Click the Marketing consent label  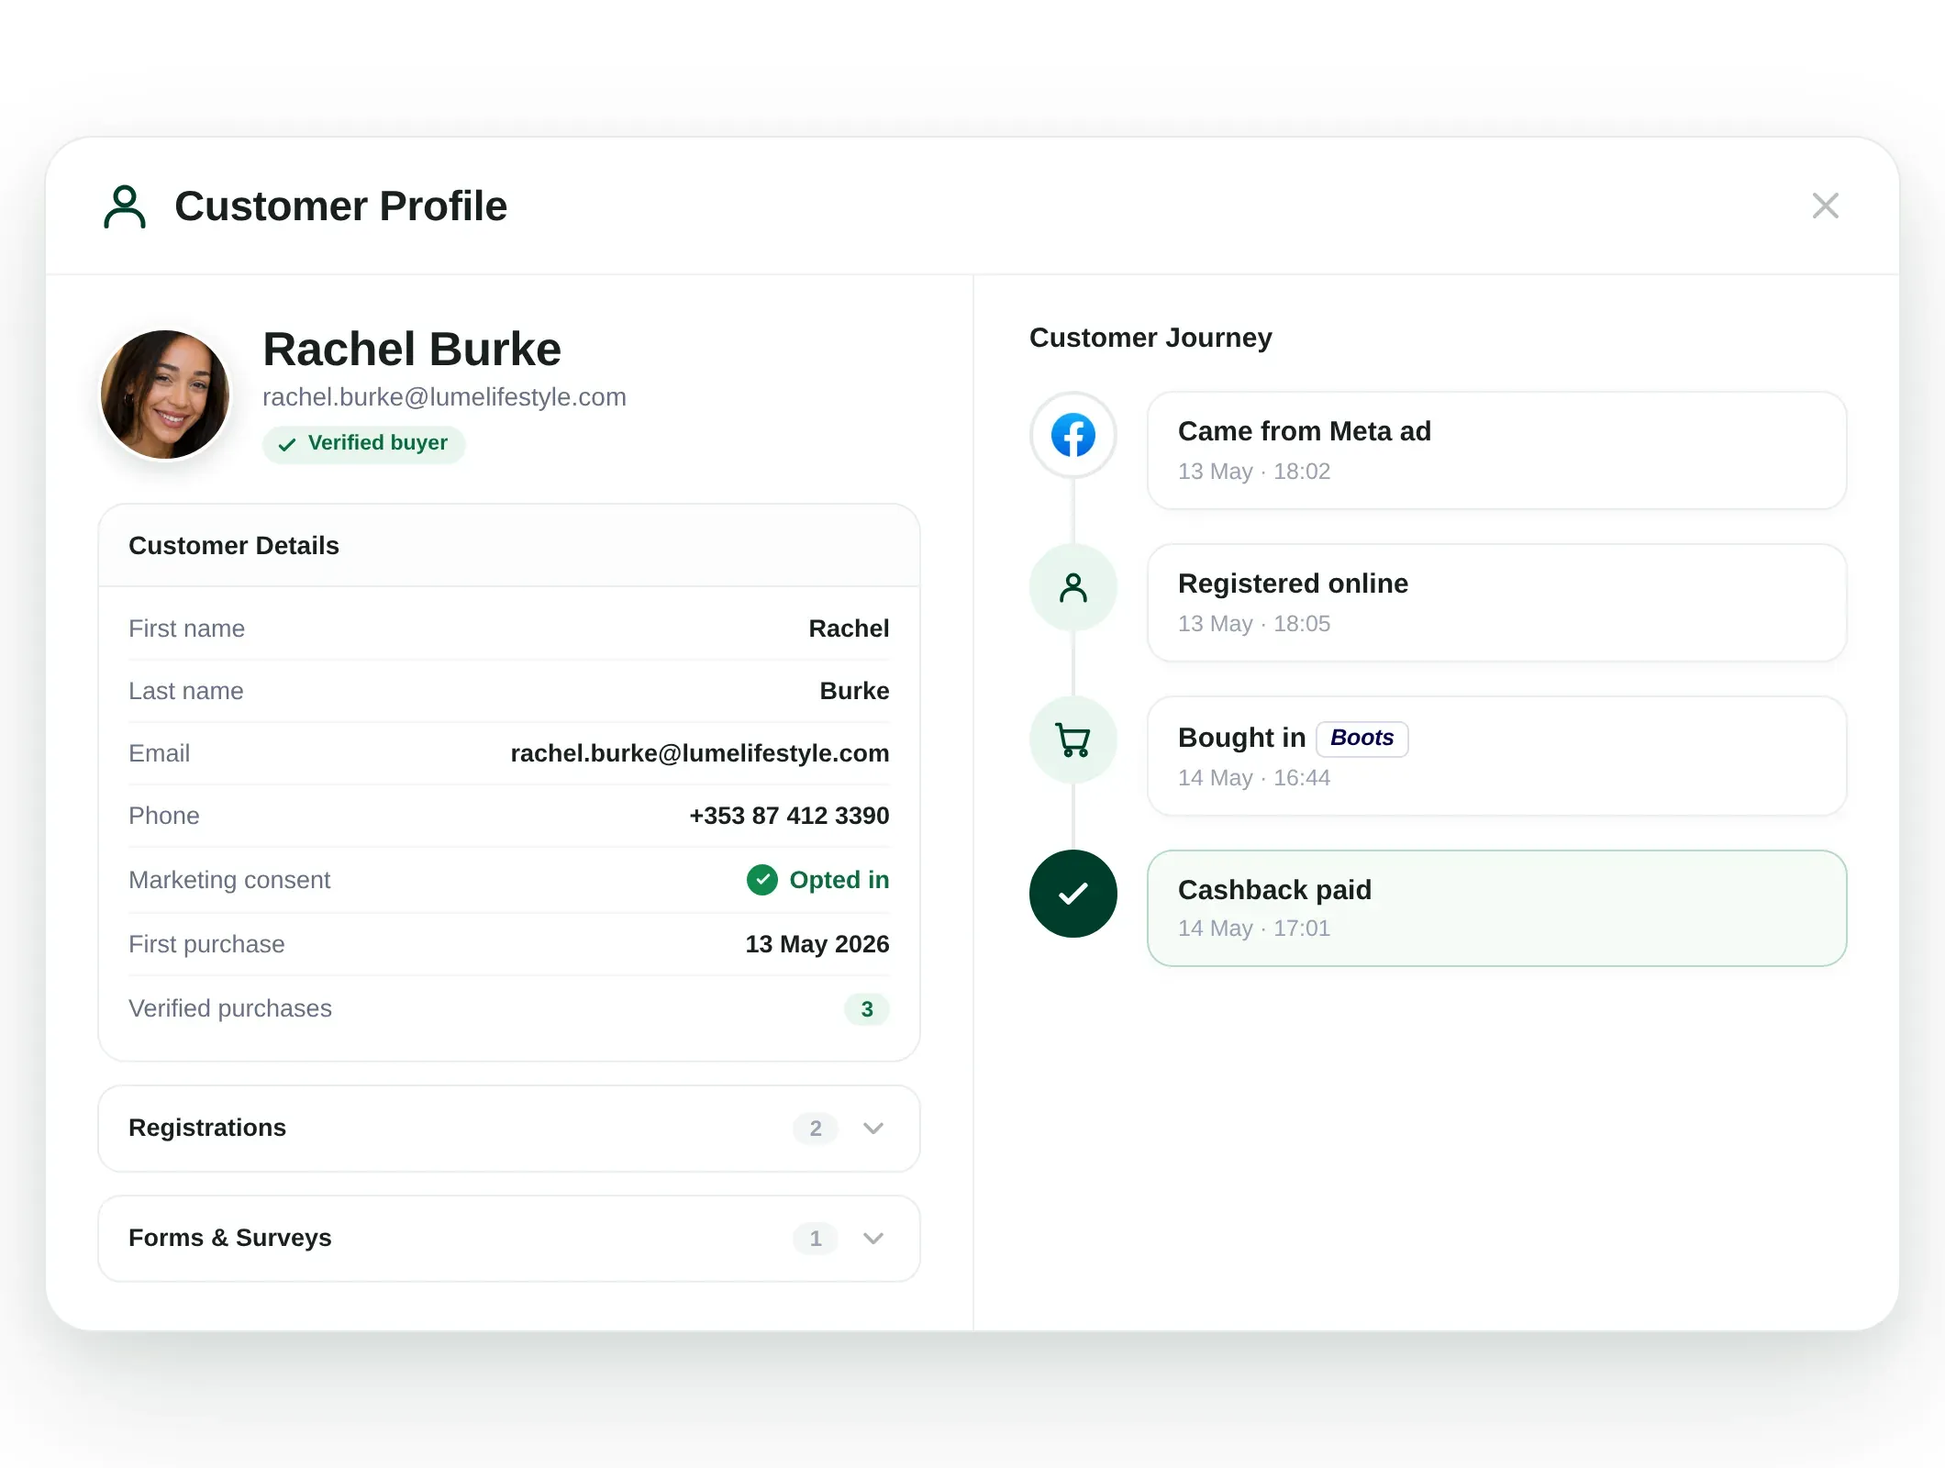tap(229, 880)
